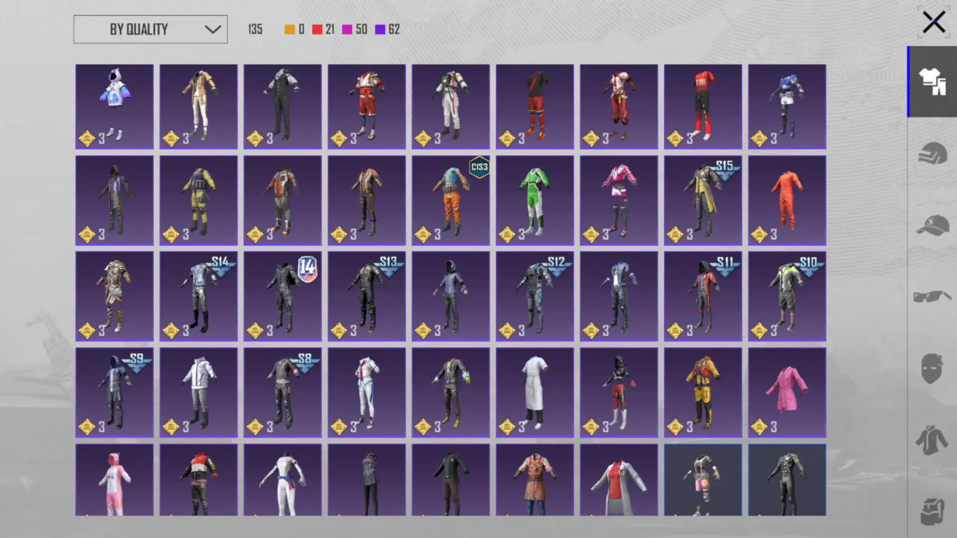This screenshot has height=538, width=957.
Task: Select the cap headwear category icon
Action: pos(932,225)
